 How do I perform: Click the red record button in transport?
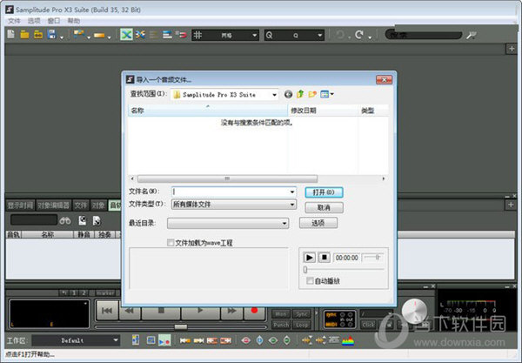click(255, 310)
